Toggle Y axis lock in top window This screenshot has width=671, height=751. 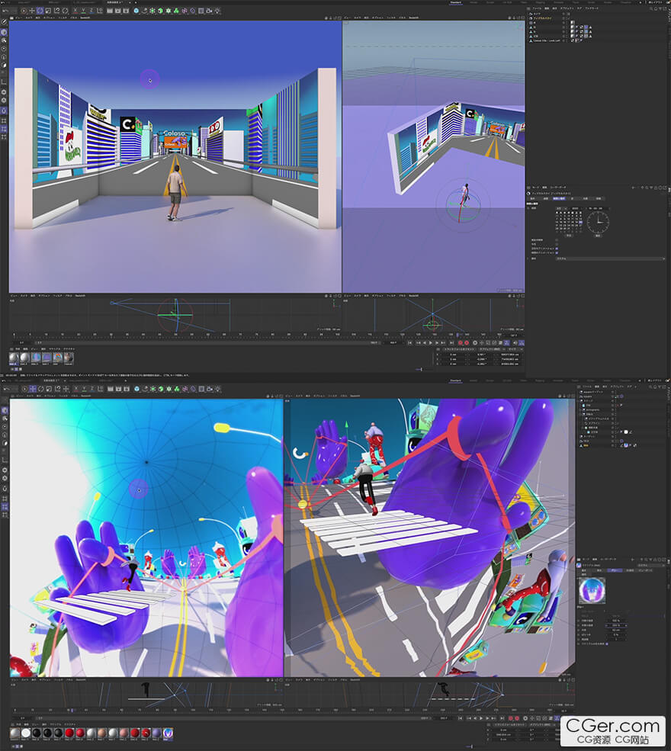(x=83, y=11)
